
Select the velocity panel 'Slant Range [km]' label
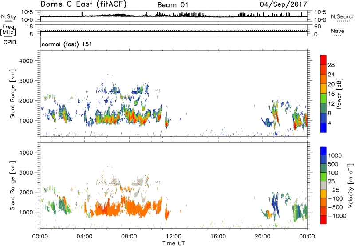[12, 185]
